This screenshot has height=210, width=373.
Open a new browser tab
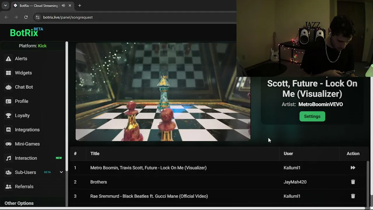point(80,6)
